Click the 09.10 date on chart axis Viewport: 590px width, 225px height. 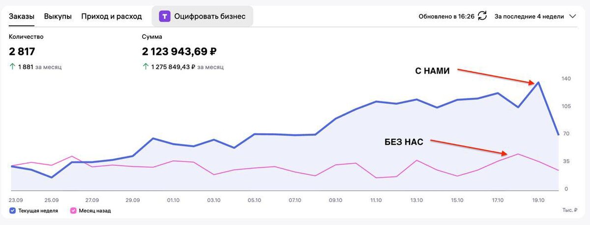[x=336, y=200]
